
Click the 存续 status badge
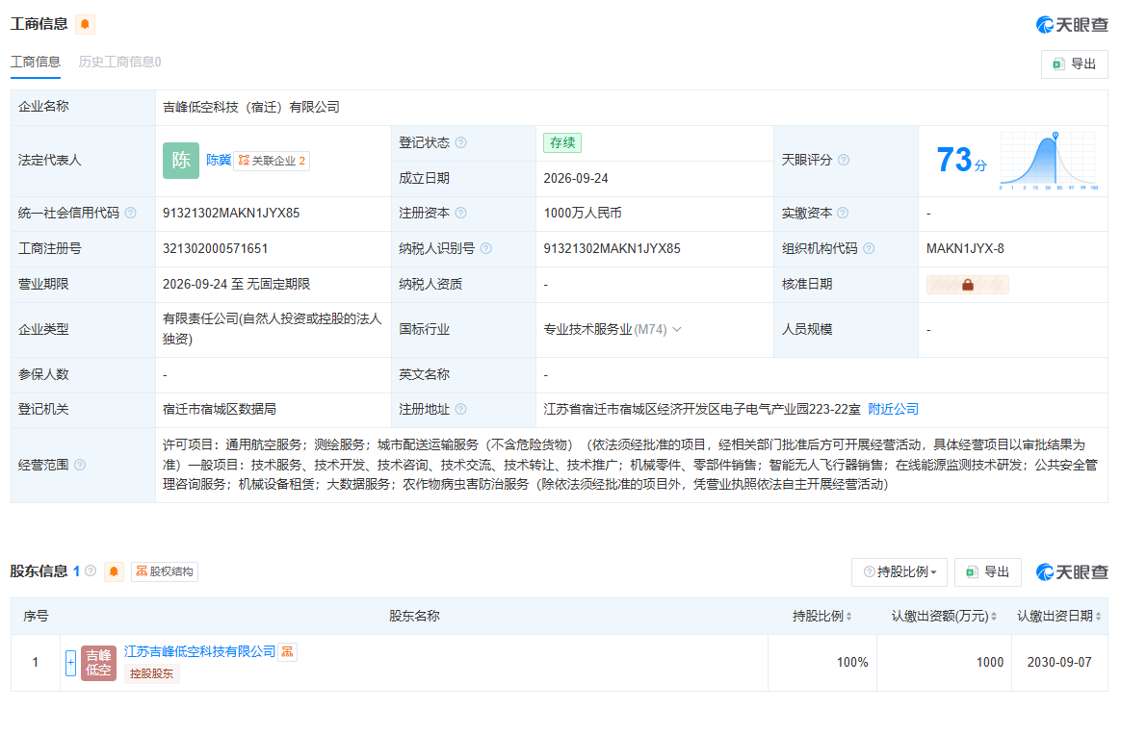click(562, 142)
